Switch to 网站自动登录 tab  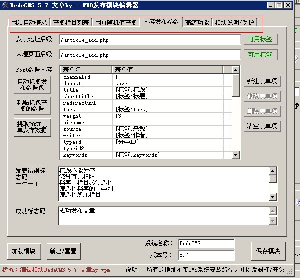pos(29,22)
